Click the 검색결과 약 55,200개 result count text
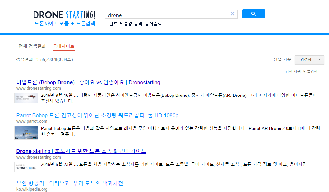 point(45,60)
